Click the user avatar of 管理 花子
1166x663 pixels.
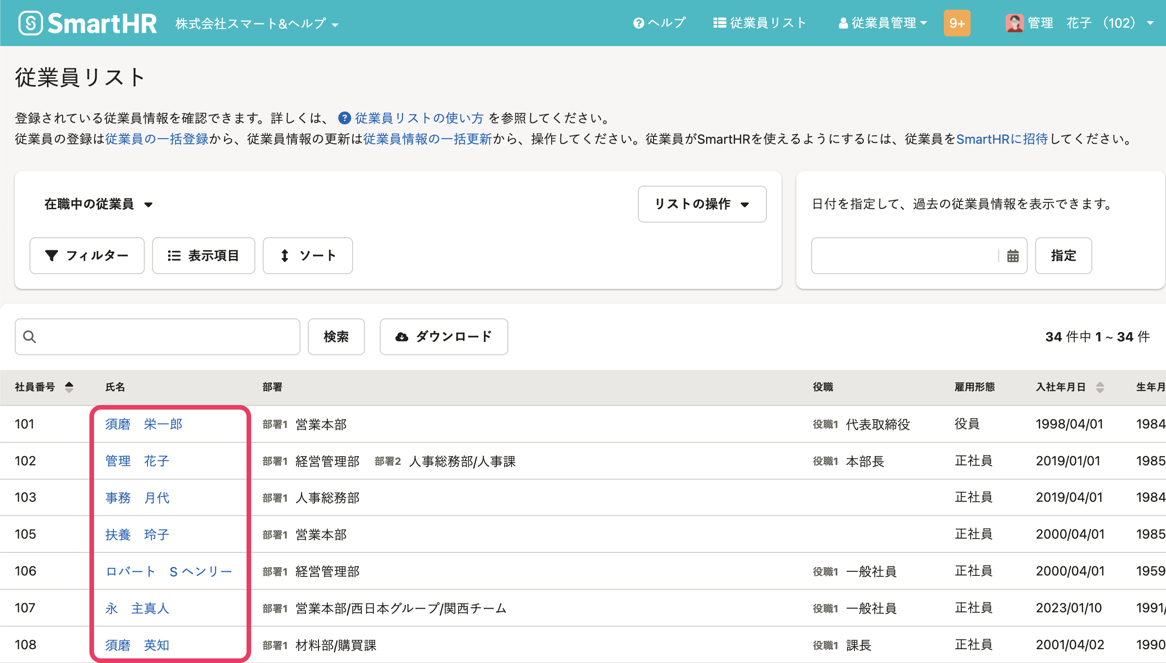click(1014, 23)
